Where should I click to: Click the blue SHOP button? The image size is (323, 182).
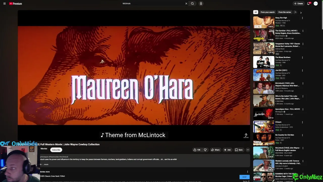(244, 177)
